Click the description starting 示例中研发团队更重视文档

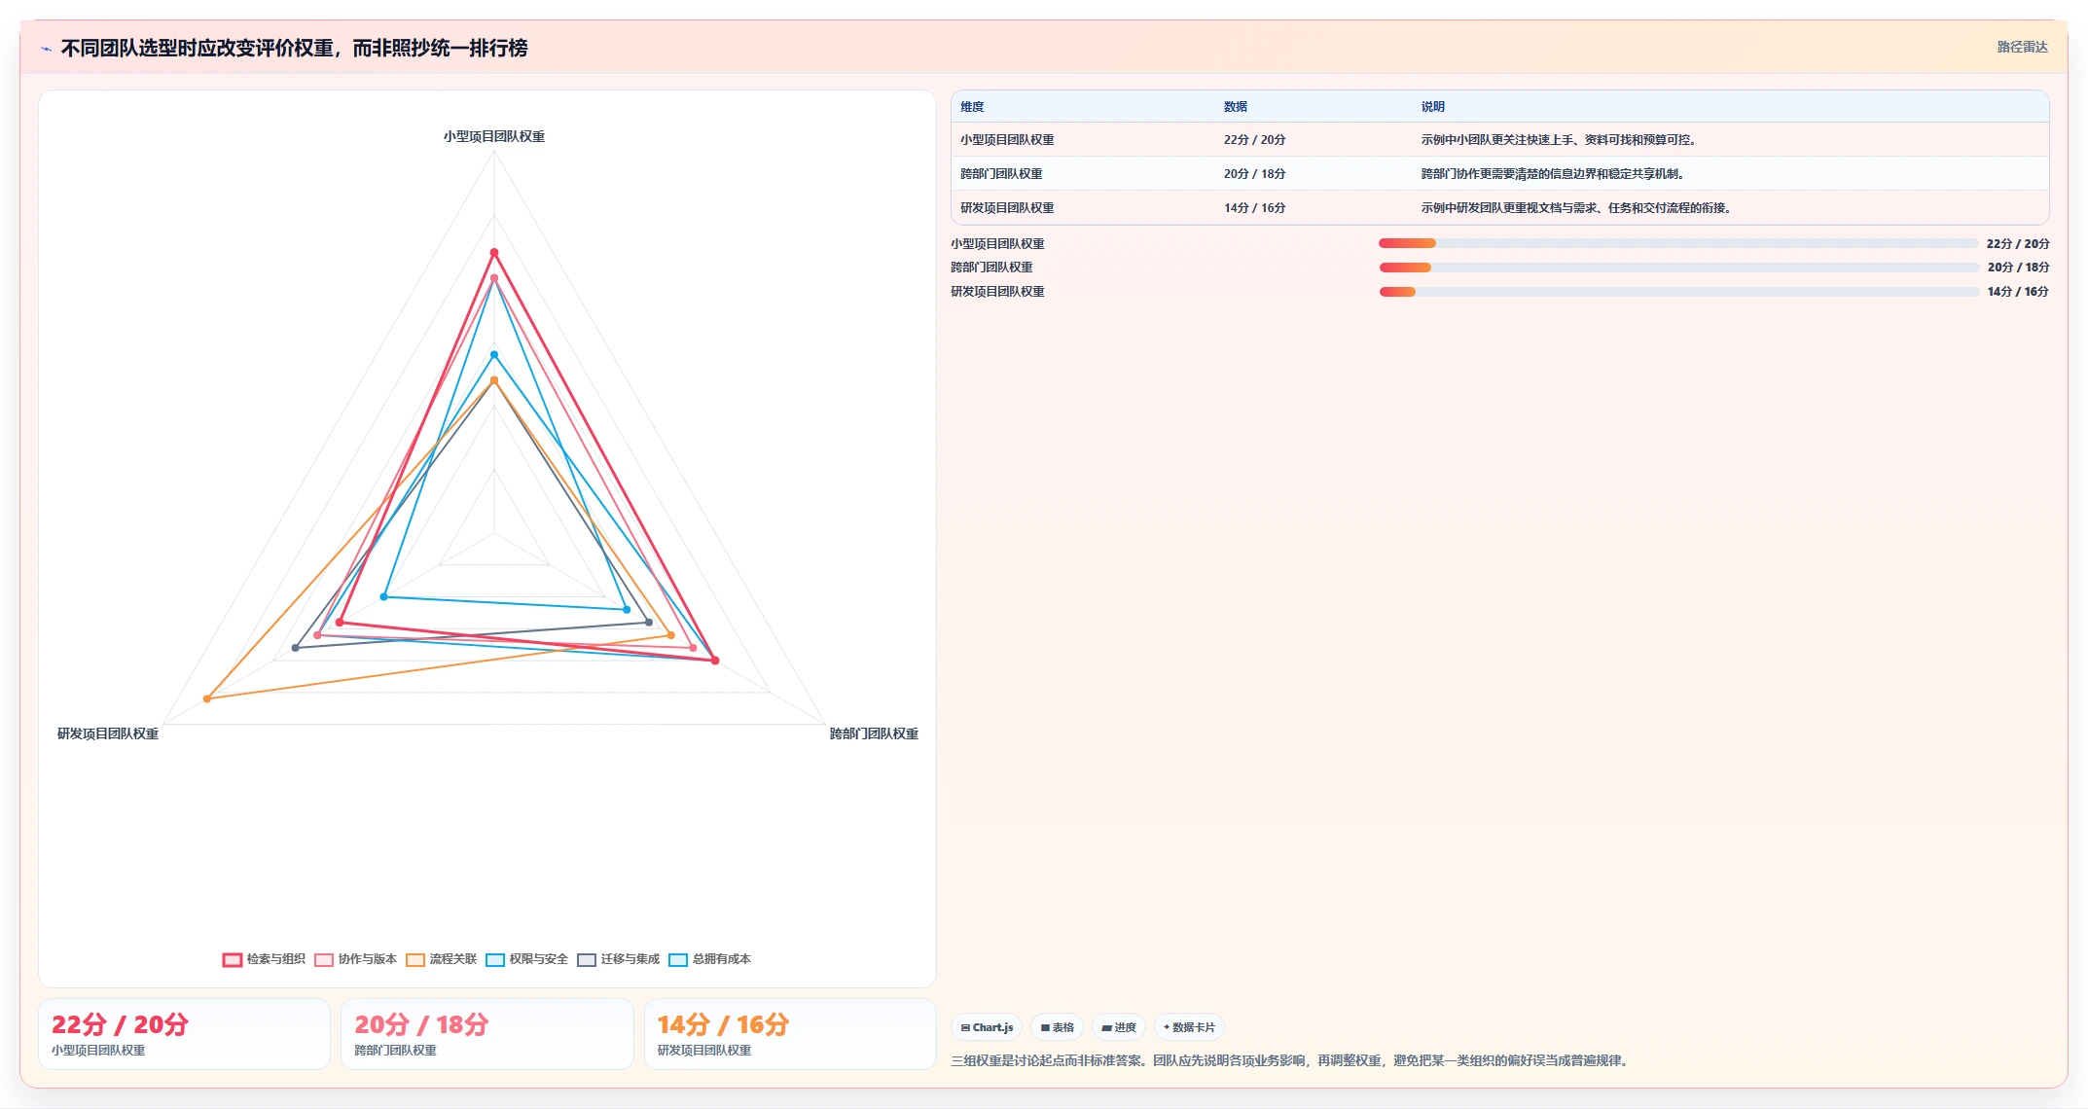(x=1576, y=208)
